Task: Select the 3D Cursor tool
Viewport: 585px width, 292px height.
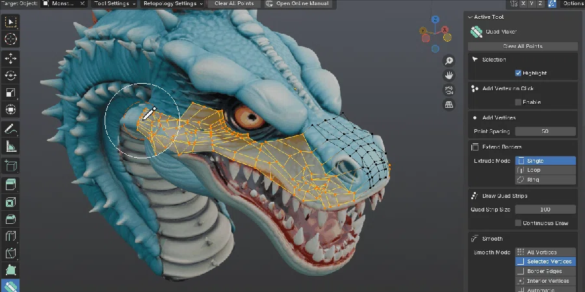Action: coord(10,39)
